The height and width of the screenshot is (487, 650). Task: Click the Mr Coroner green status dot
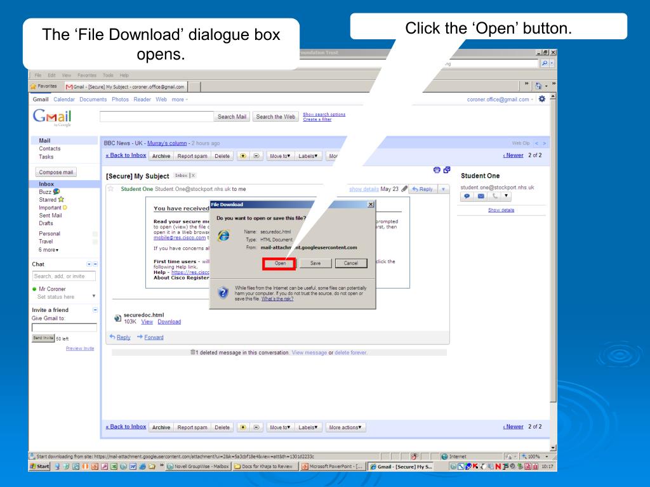pyautogui.click(x=34, y=289)
